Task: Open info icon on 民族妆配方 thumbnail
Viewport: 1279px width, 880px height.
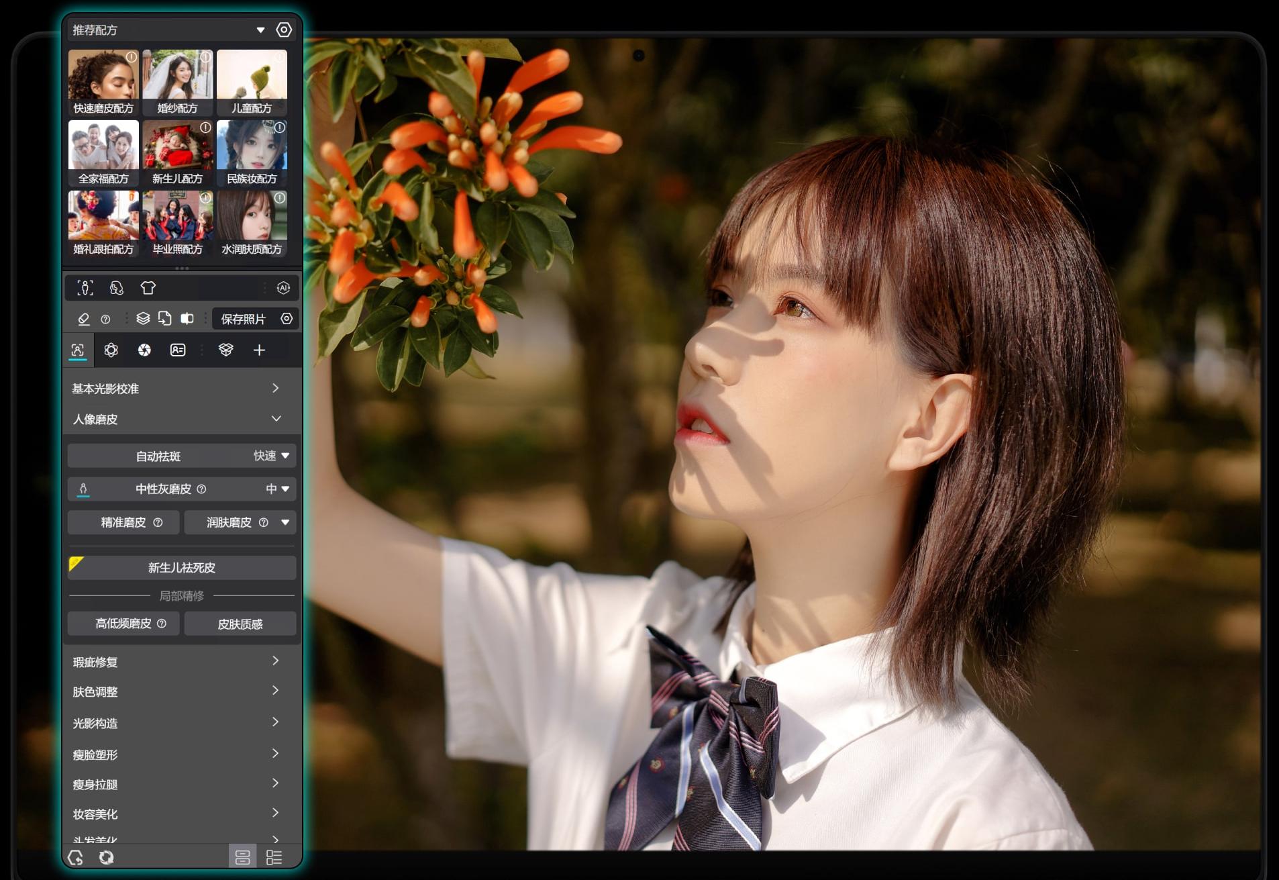Action: tap(280, 127)
